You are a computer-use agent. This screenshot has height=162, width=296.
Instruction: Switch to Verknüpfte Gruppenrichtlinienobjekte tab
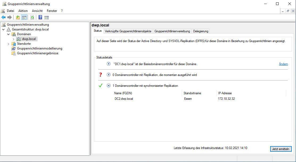128,31
